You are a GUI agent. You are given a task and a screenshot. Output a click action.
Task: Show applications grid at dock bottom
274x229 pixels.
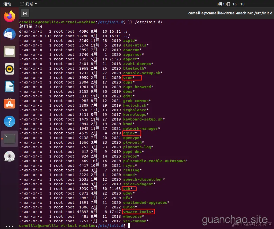pos(10,226)
